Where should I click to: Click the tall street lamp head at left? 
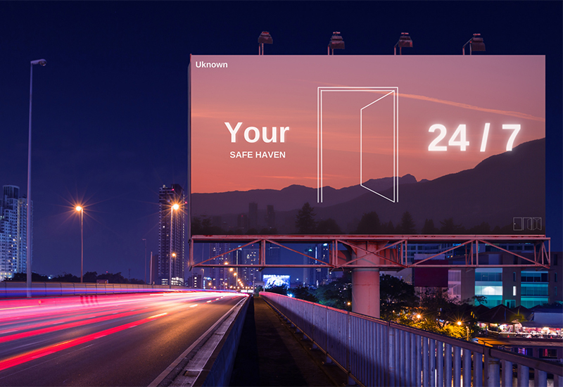(x=39, y=63)
